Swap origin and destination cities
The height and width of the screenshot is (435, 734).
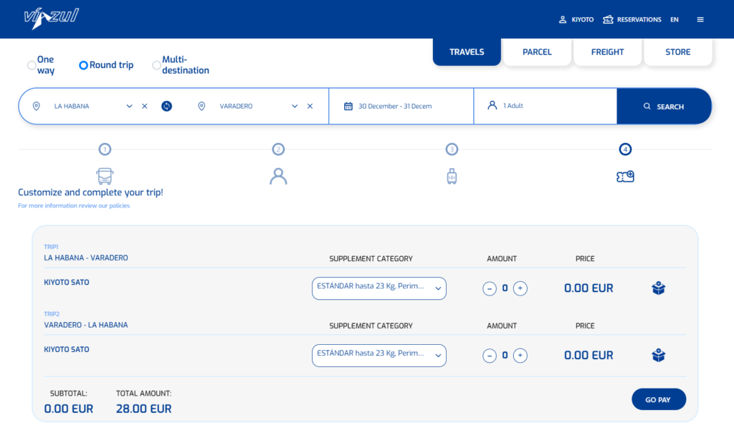click(166, 106)
